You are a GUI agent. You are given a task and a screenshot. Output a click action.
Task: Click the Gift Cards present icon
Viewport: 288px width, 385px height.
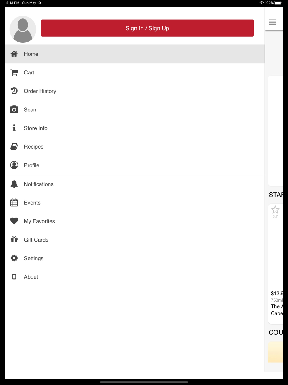pyautogui.click(x=14, y=240)
